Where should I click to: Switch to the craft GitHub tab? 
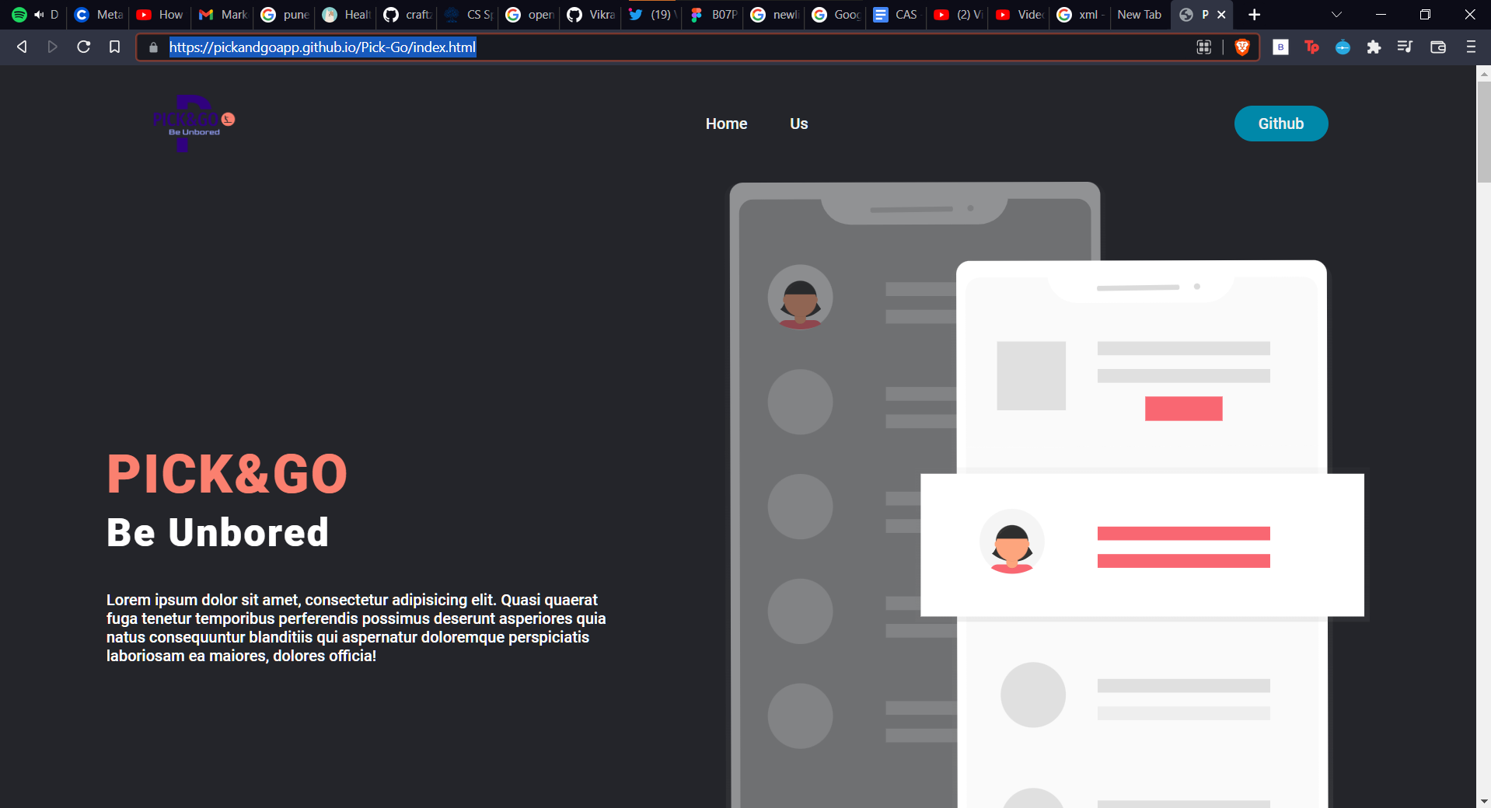pyautogui.click(x=407, y=15)
